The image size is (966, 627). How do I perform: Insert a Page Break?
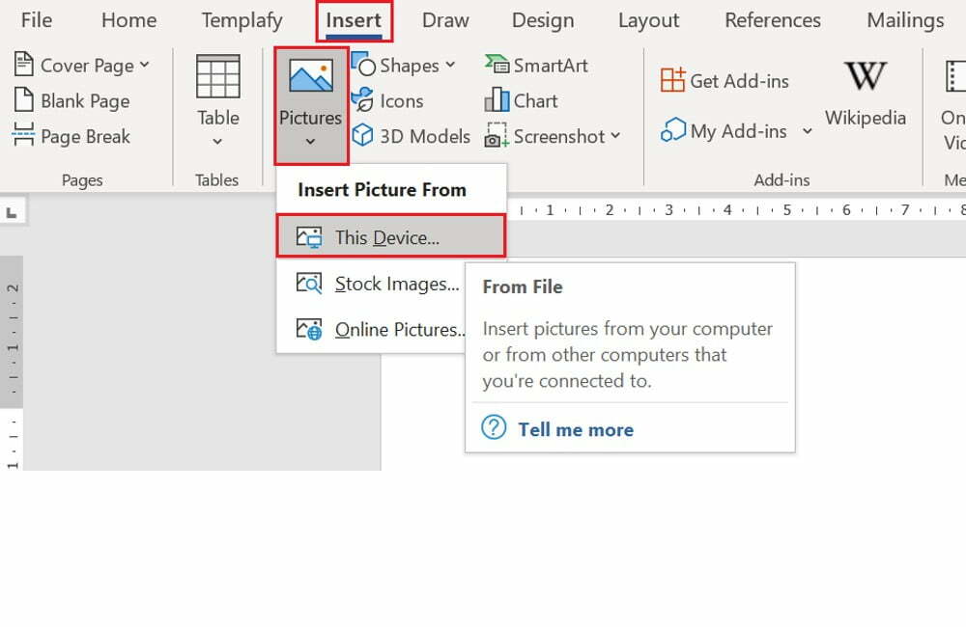[71, 136]
